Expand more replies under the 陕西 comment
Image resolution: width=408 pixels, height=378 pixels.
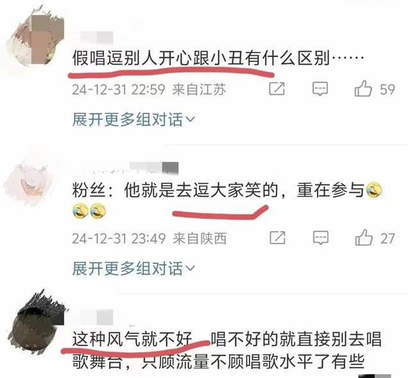pos(133,268)
